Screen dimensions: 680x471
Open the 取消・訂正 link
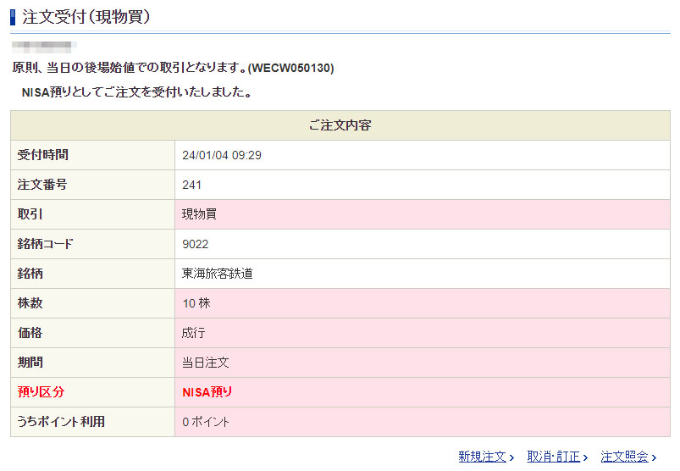pyautogui.click(x=552, y=457)
